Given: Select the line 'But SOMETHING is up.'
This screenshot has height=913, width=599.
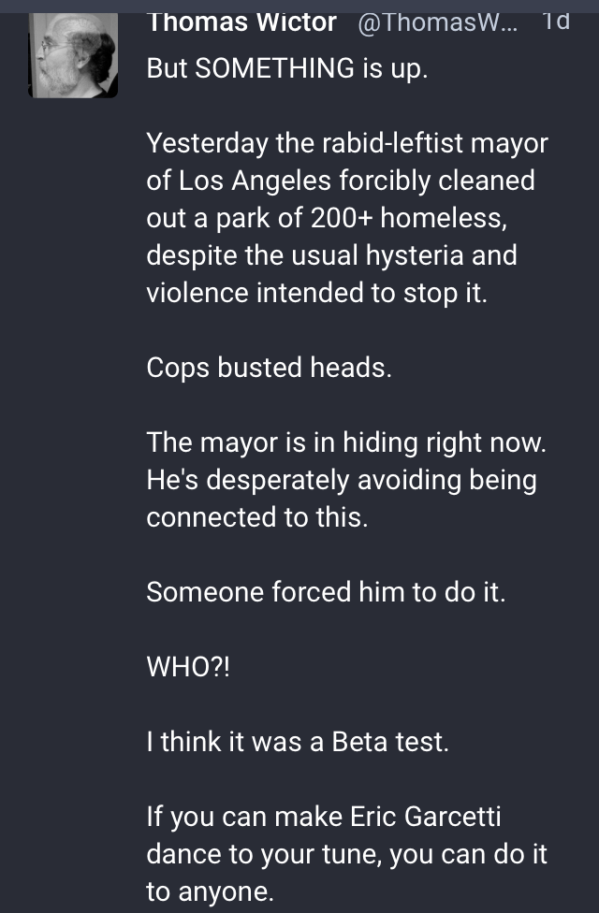Looking at the screenshot, I should (x=287, y=68).
